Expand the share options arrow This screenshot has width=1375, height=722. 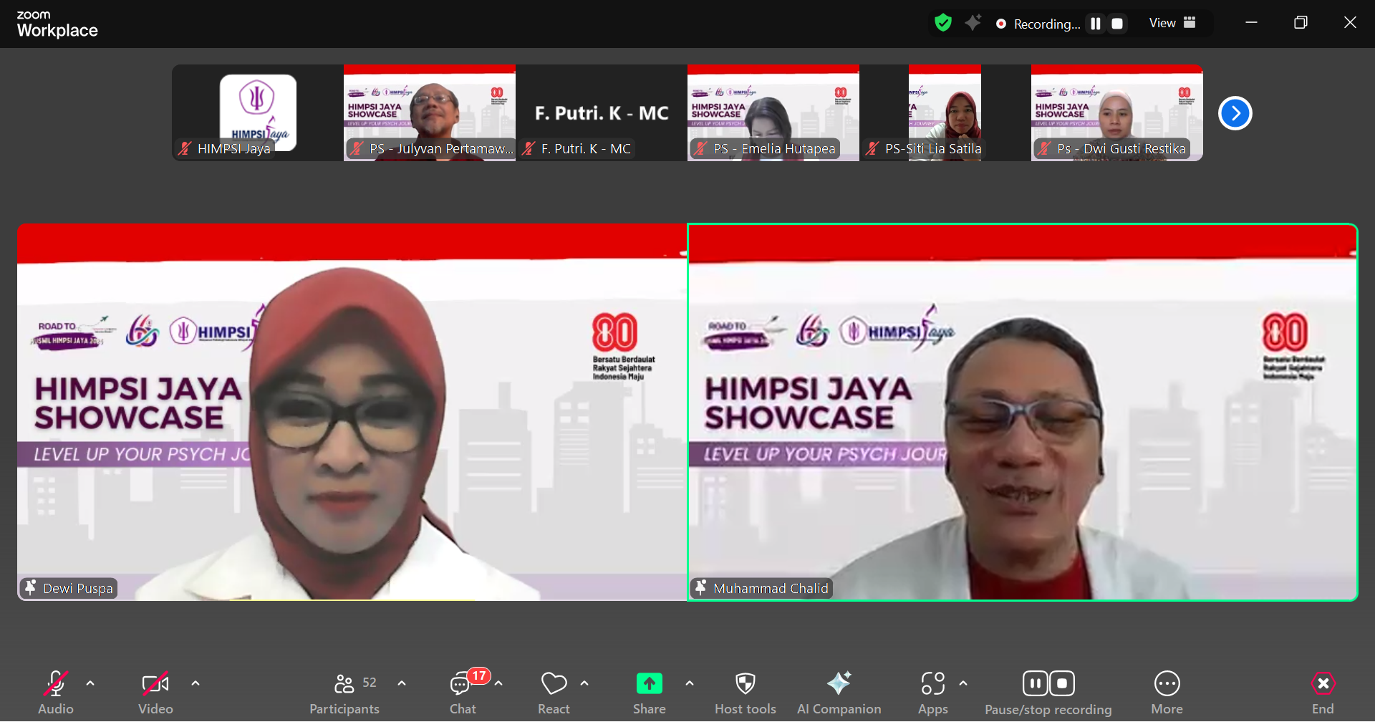(690, 683)
